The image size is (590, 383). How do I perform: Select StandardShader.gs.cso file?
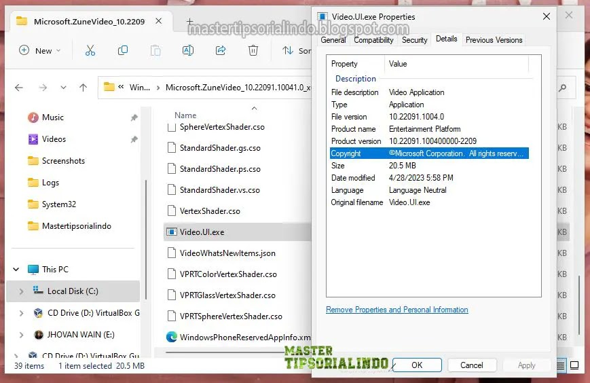coord(220,148)
